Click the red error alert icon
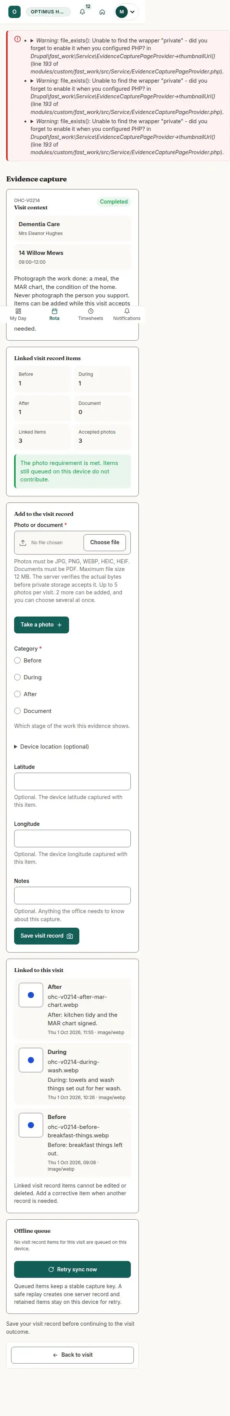Viewport: 230px width, 1416px height. point(18,39)
